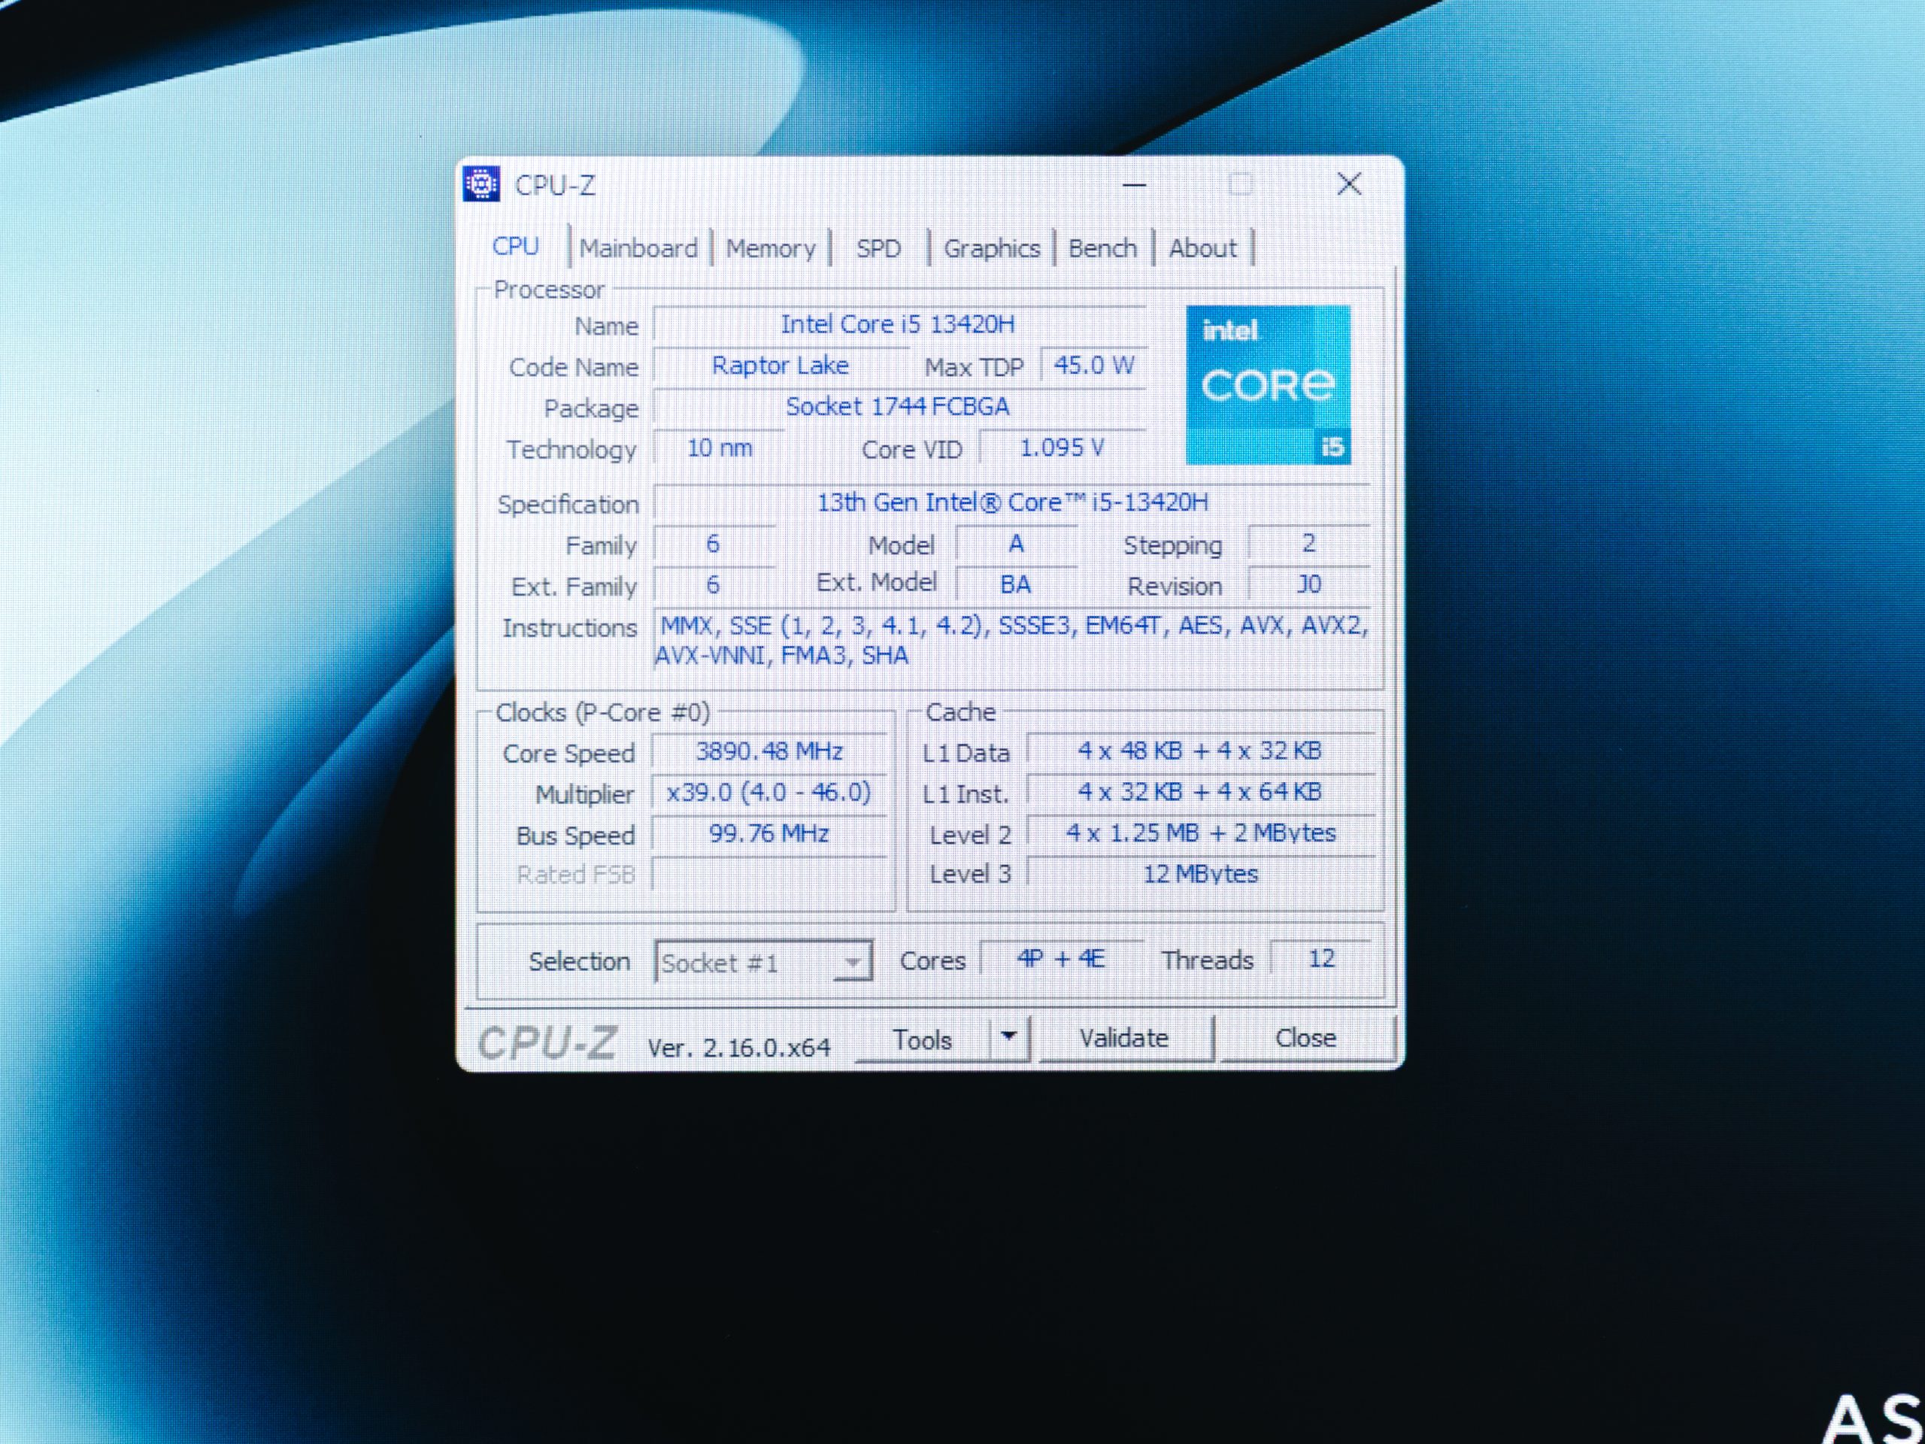Click the CPU-Z app icon in title bar
Screen dimensions: 1925x1444
click(x=481, y=184)
